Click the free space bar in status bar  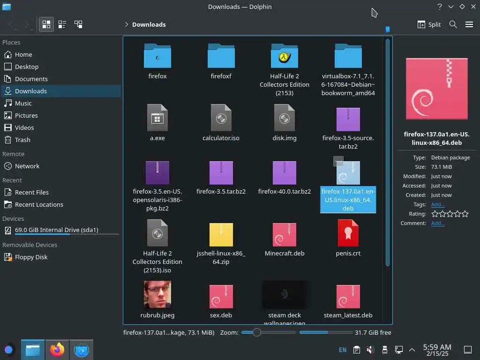pos(326,332)
